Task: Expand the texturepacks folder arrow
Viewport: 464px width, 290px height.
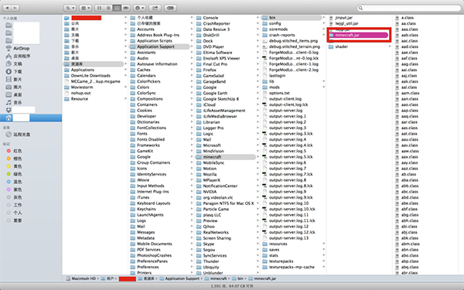Action: tap(324, 261)
